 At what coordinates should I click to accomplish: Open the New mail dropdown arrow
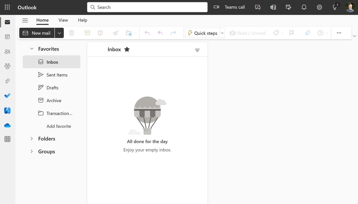coord(59,33)
